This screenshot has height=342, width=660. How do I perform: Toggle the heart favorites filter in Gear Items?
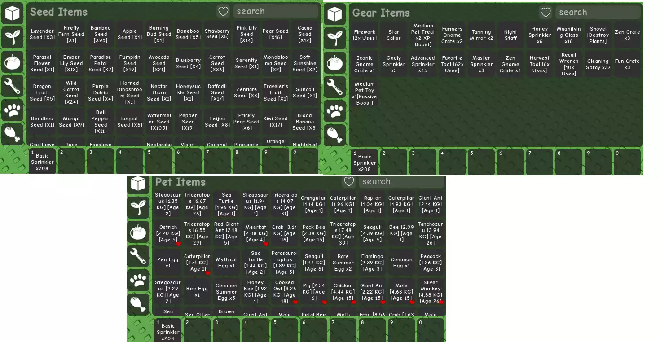pos(545,13)
